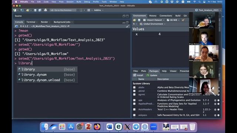The height and width of the screenshot is (133, 237).
Task: Tick the askpass package checkbox
Action: pyautogui.click(x=134, y=115)
